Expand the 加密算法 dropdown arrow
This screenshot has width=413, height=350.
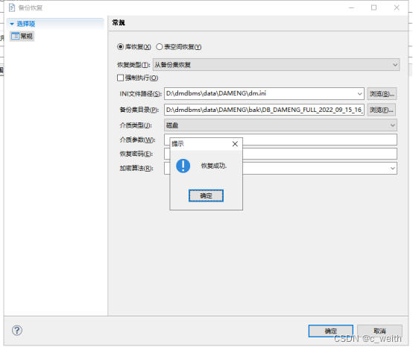click(392, 168)
